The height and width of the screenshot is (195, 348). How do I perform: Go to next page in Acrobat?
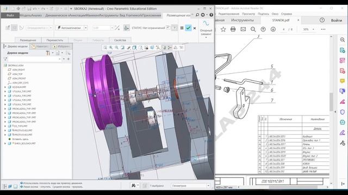click(x=273, y=29)
